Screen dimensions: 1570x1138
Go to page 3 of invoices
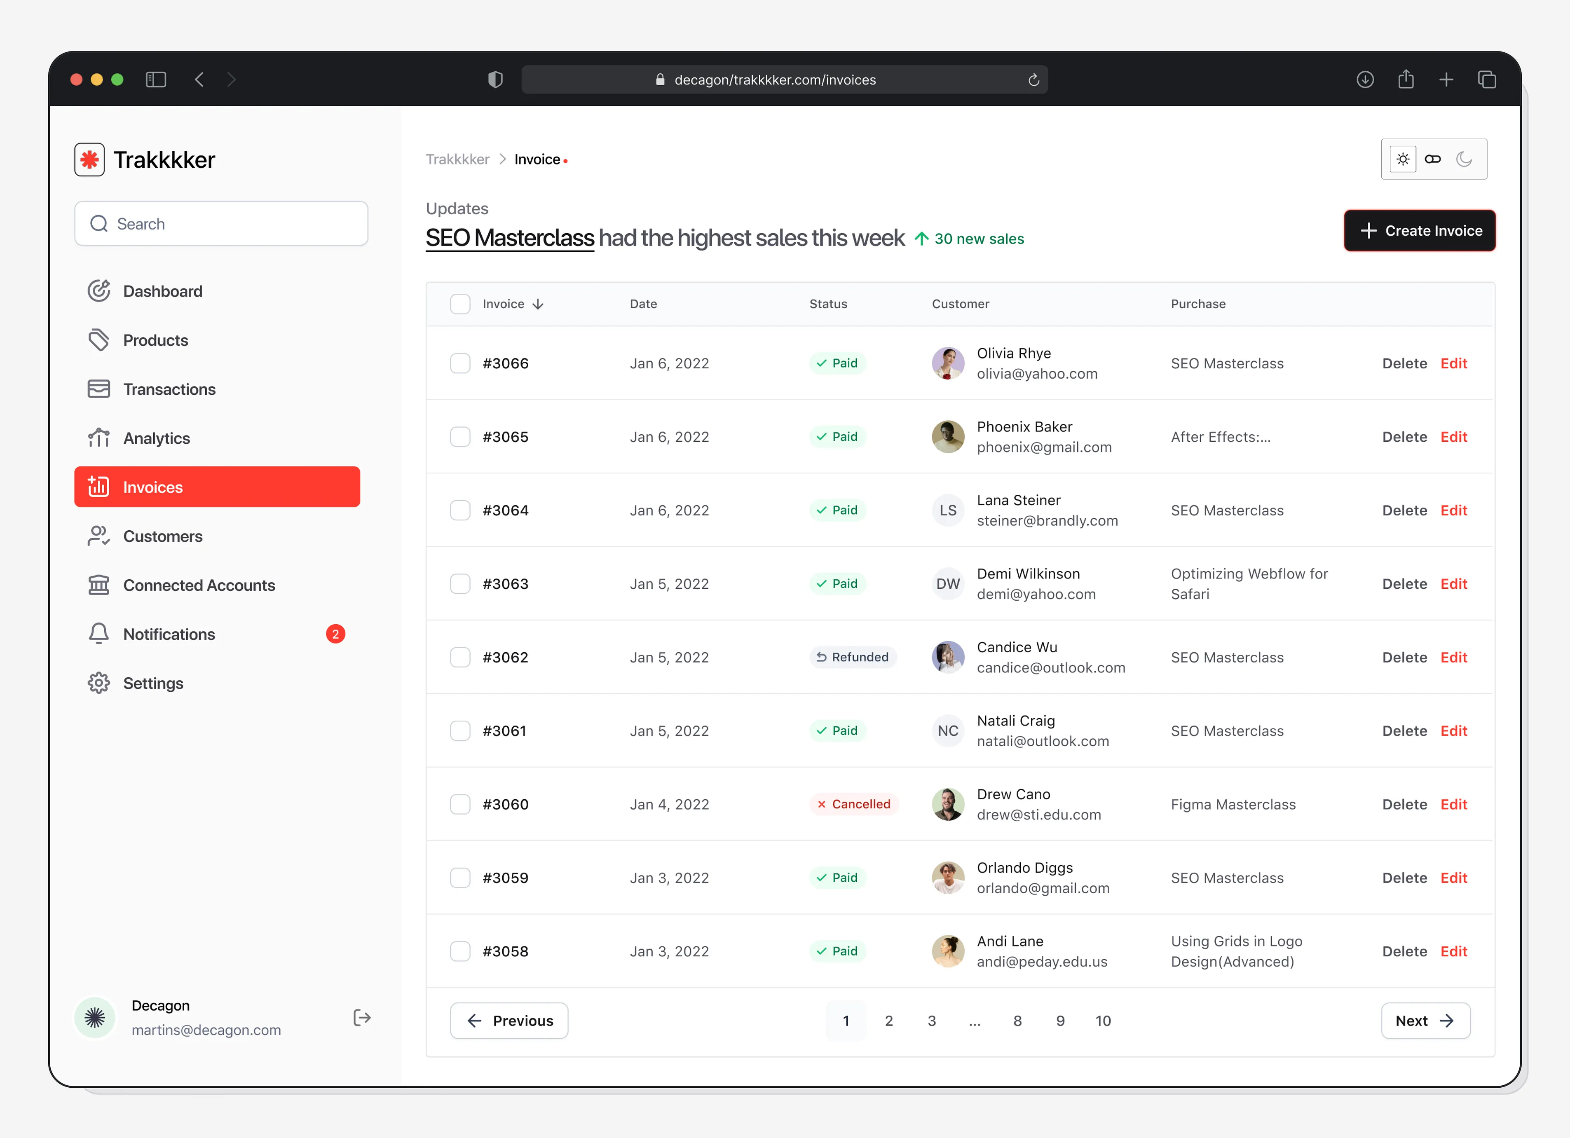pyautogui.click(x=932, y=1020)
